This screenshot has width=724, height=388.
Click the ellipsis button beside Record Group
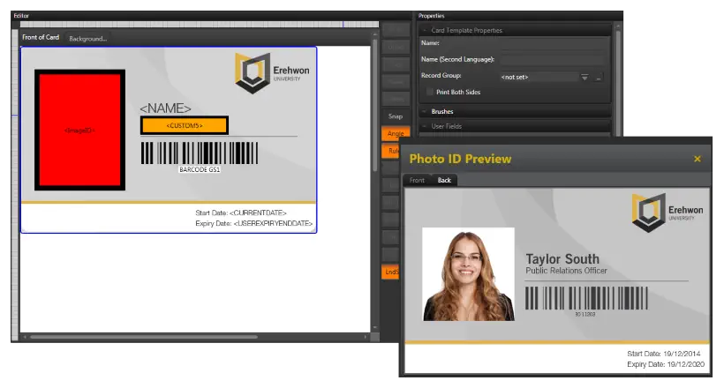pyautogui.click(x=599, y=78)
